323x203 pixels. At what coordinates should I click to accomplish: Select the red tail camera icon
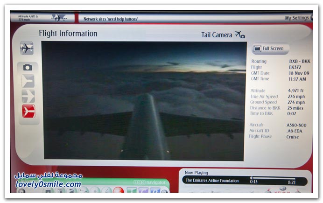pos(28,111)
